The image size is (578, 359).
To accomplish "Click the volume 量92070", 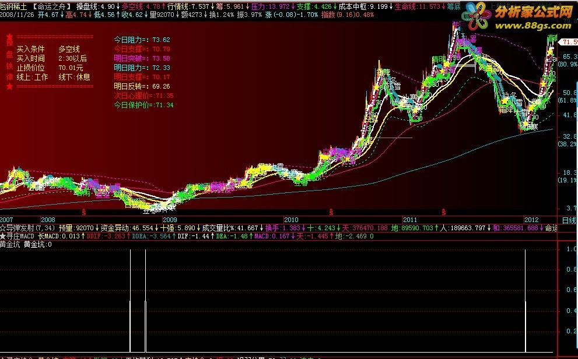I will 165,15.
